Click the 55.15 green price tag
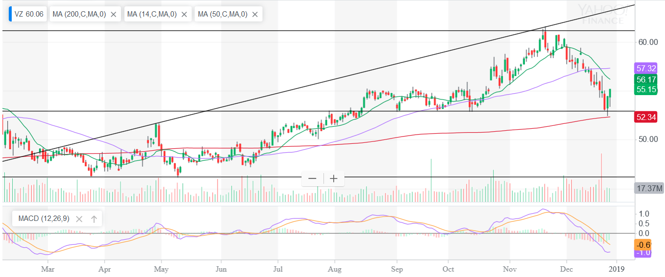This screenshot has width=665, height=277. (646, 90)
